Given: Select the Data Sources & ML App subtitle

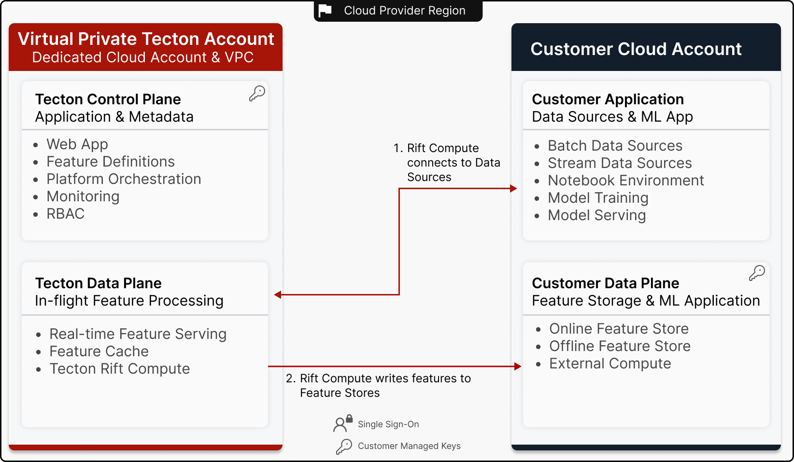Looking at the screenshot, I should (613, 117).
